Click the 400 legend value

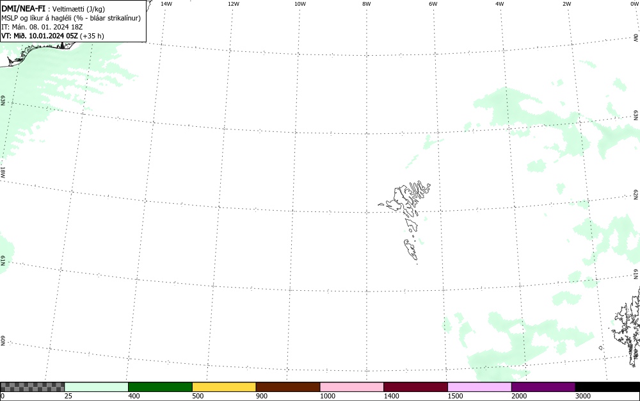(134, 396)
